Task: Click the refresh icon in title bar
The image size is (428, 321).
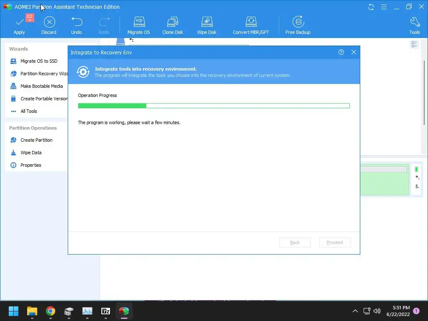Action: tap(371, 7)
